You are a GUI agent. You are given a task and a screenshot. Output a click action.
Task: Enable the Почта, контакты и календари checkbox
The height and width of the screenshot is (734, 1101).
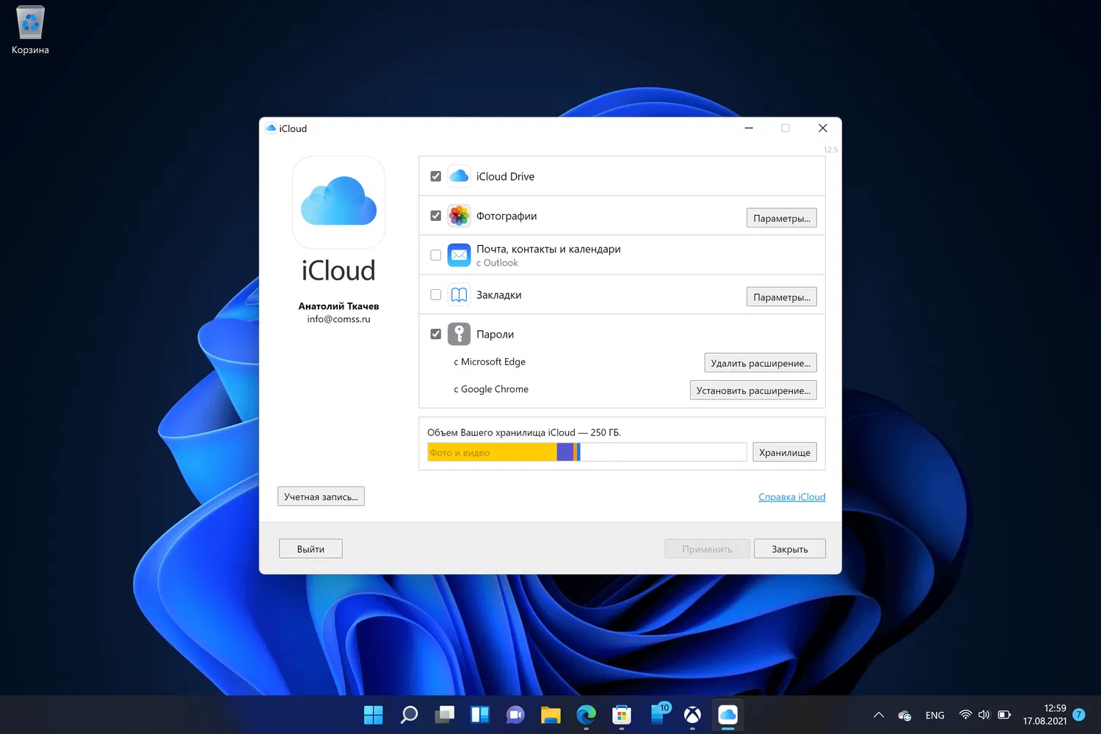click(436, 255)
